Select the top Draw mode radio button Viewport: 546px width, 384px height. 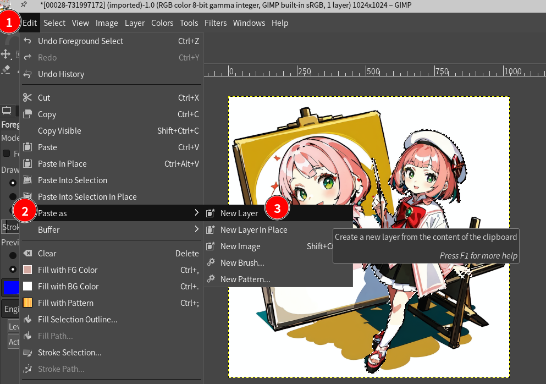13,183
